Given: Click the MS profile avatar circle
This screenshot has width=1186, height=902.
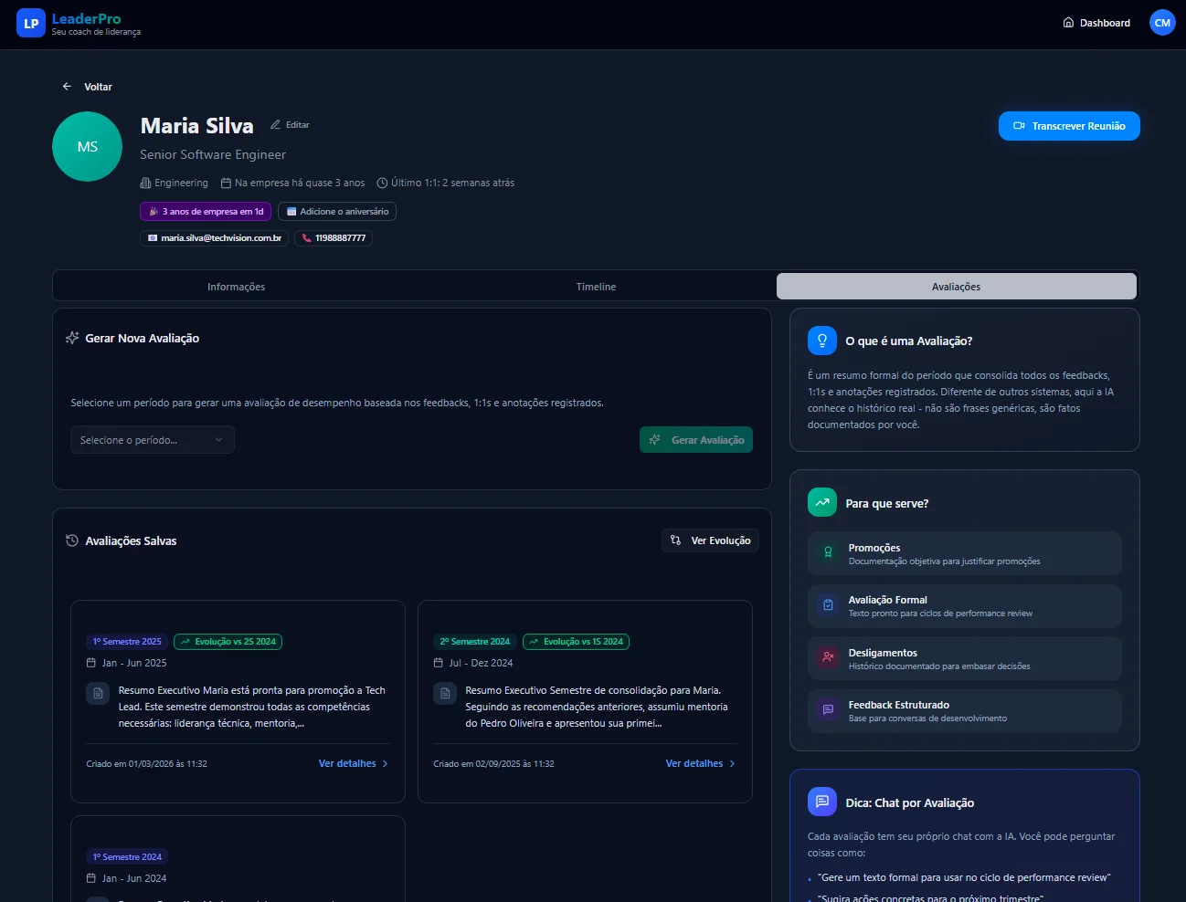Looking at the screenshot, I should point(88,147).
